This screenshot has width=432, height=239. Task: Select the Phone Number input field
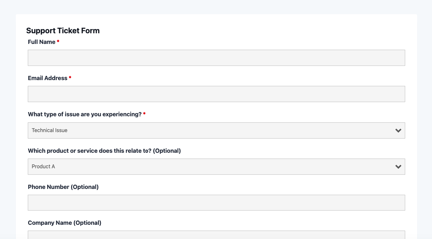click(216, 203)
